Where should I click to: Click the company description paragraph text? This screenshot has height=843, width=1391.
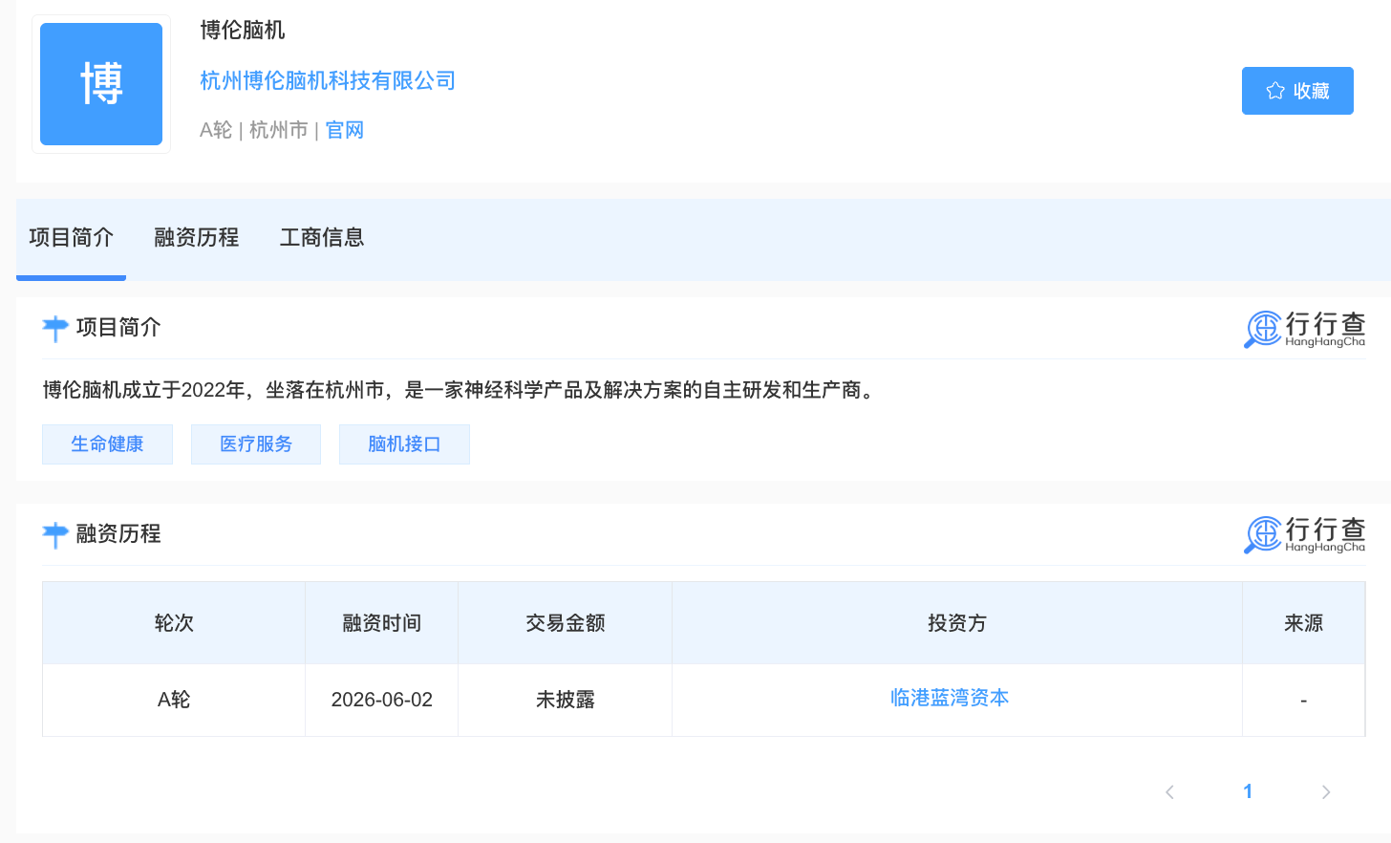[x=461, y=390]
